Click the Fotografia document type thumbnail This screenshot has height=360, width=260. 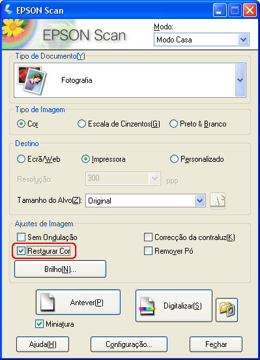32,80
